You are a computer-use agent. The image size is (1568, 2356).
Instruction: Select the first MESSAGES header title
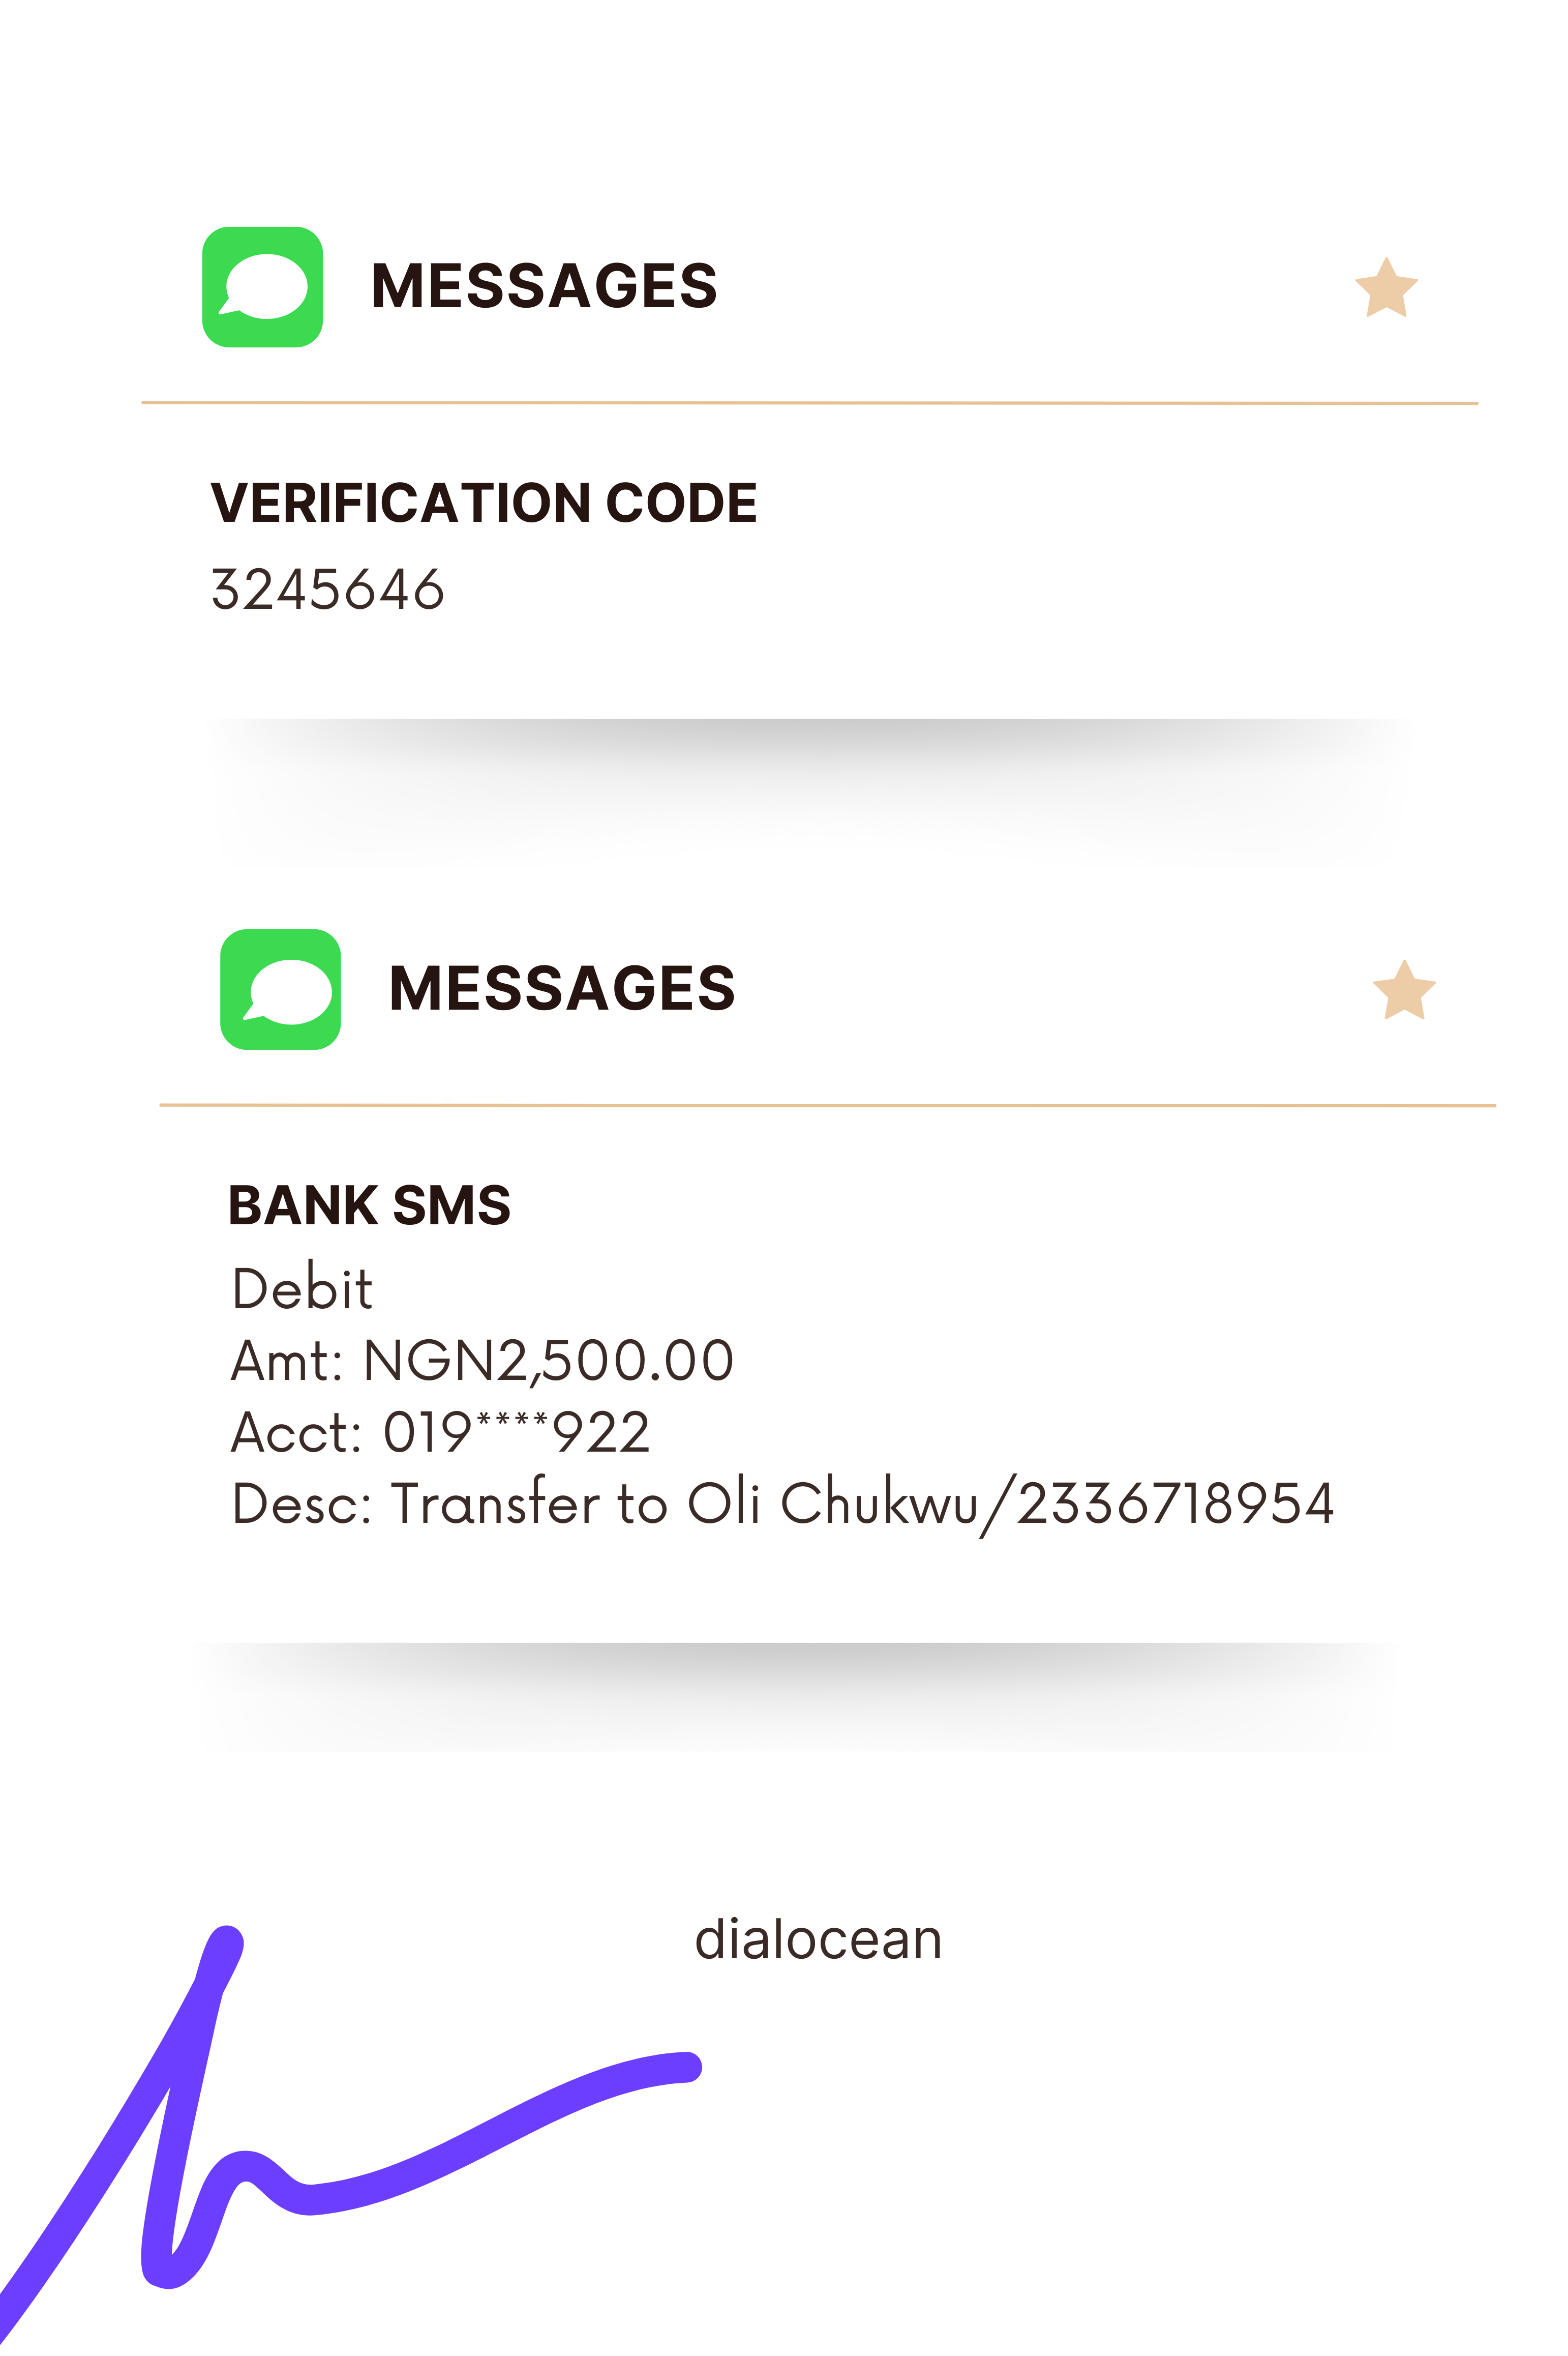[x=544, y=286]
